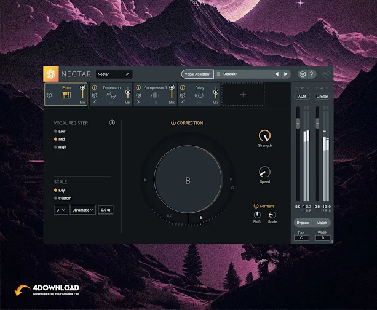Click the Dimension module Mix slider
Screen dimensions: 377x310
(x=128, y=93)
